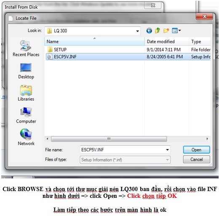This screenshot has height=216, width=219.
Task: Open Network in sidebar
Action: (x=26, y=137)
